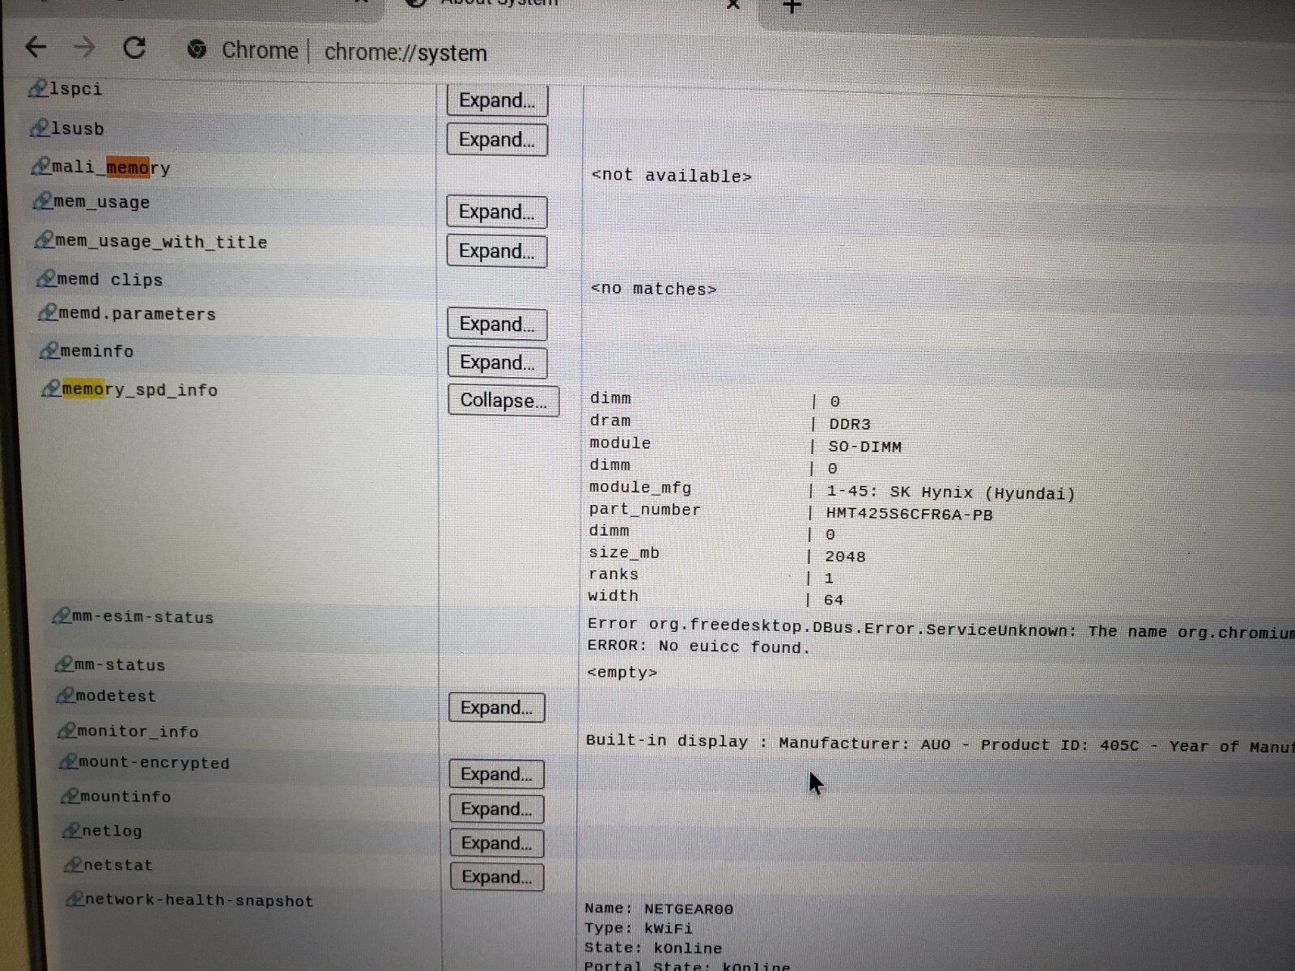Expand the modetest entry
Viewport: 1295px width, 971px height.
point(497,708)
